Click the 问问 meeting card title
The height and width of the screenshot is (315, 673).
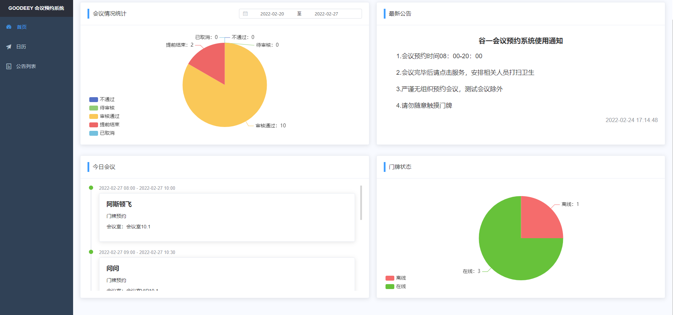pyautogui.click(x=113, y=268)
